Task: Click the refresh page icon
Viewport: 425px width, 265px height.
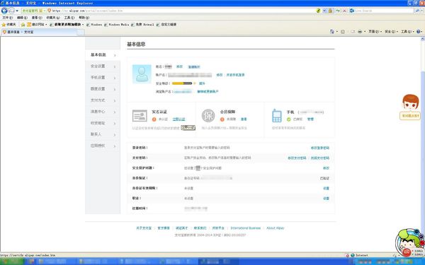Action: [x=338, y=11]
